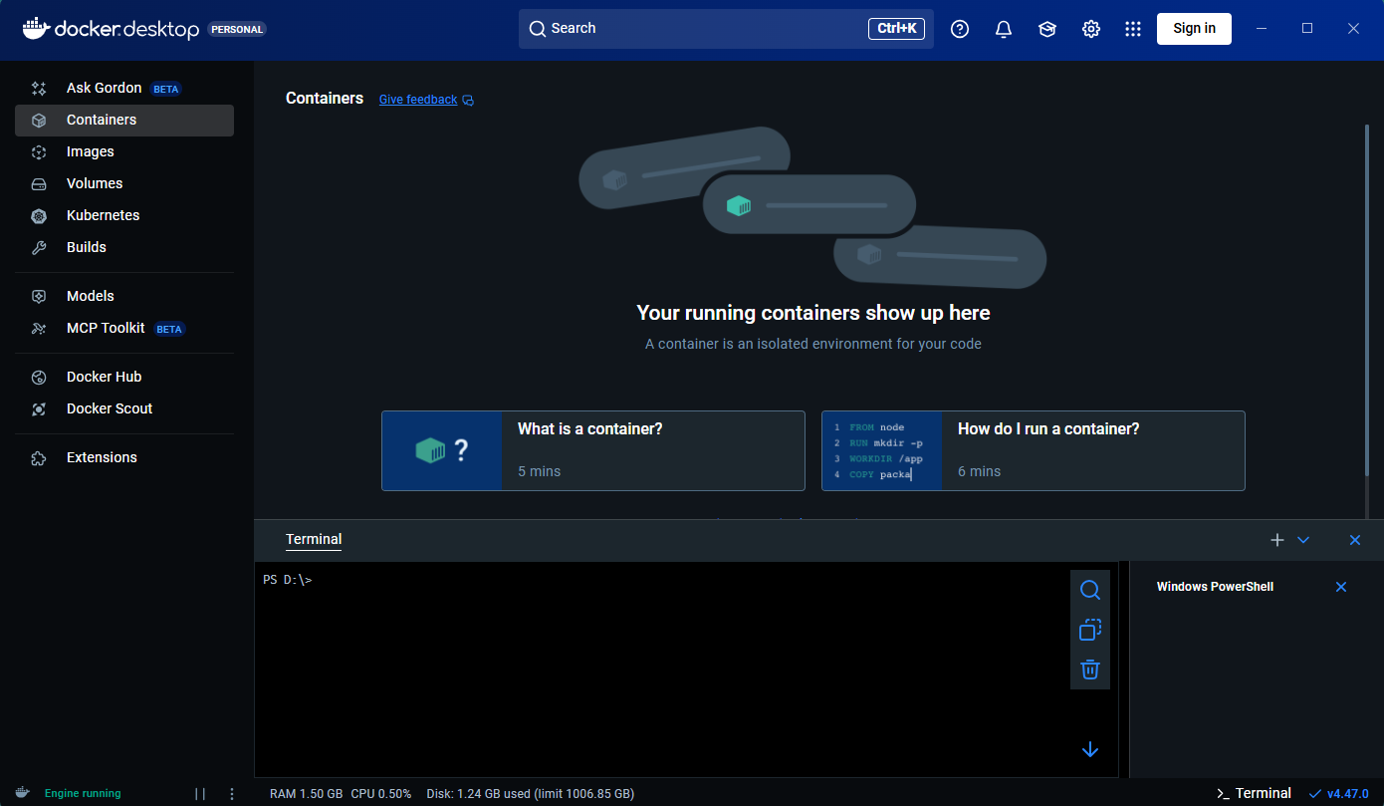1384x806 pixels.
Task: Open the apps grid icon
Action: (x=1133, y=29)
